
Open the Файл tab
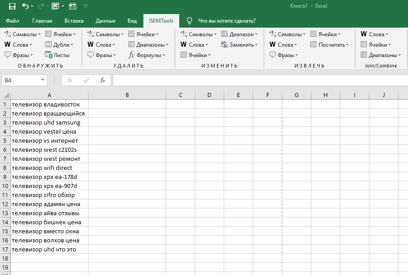pyautogui.click(x=12, y=21)
